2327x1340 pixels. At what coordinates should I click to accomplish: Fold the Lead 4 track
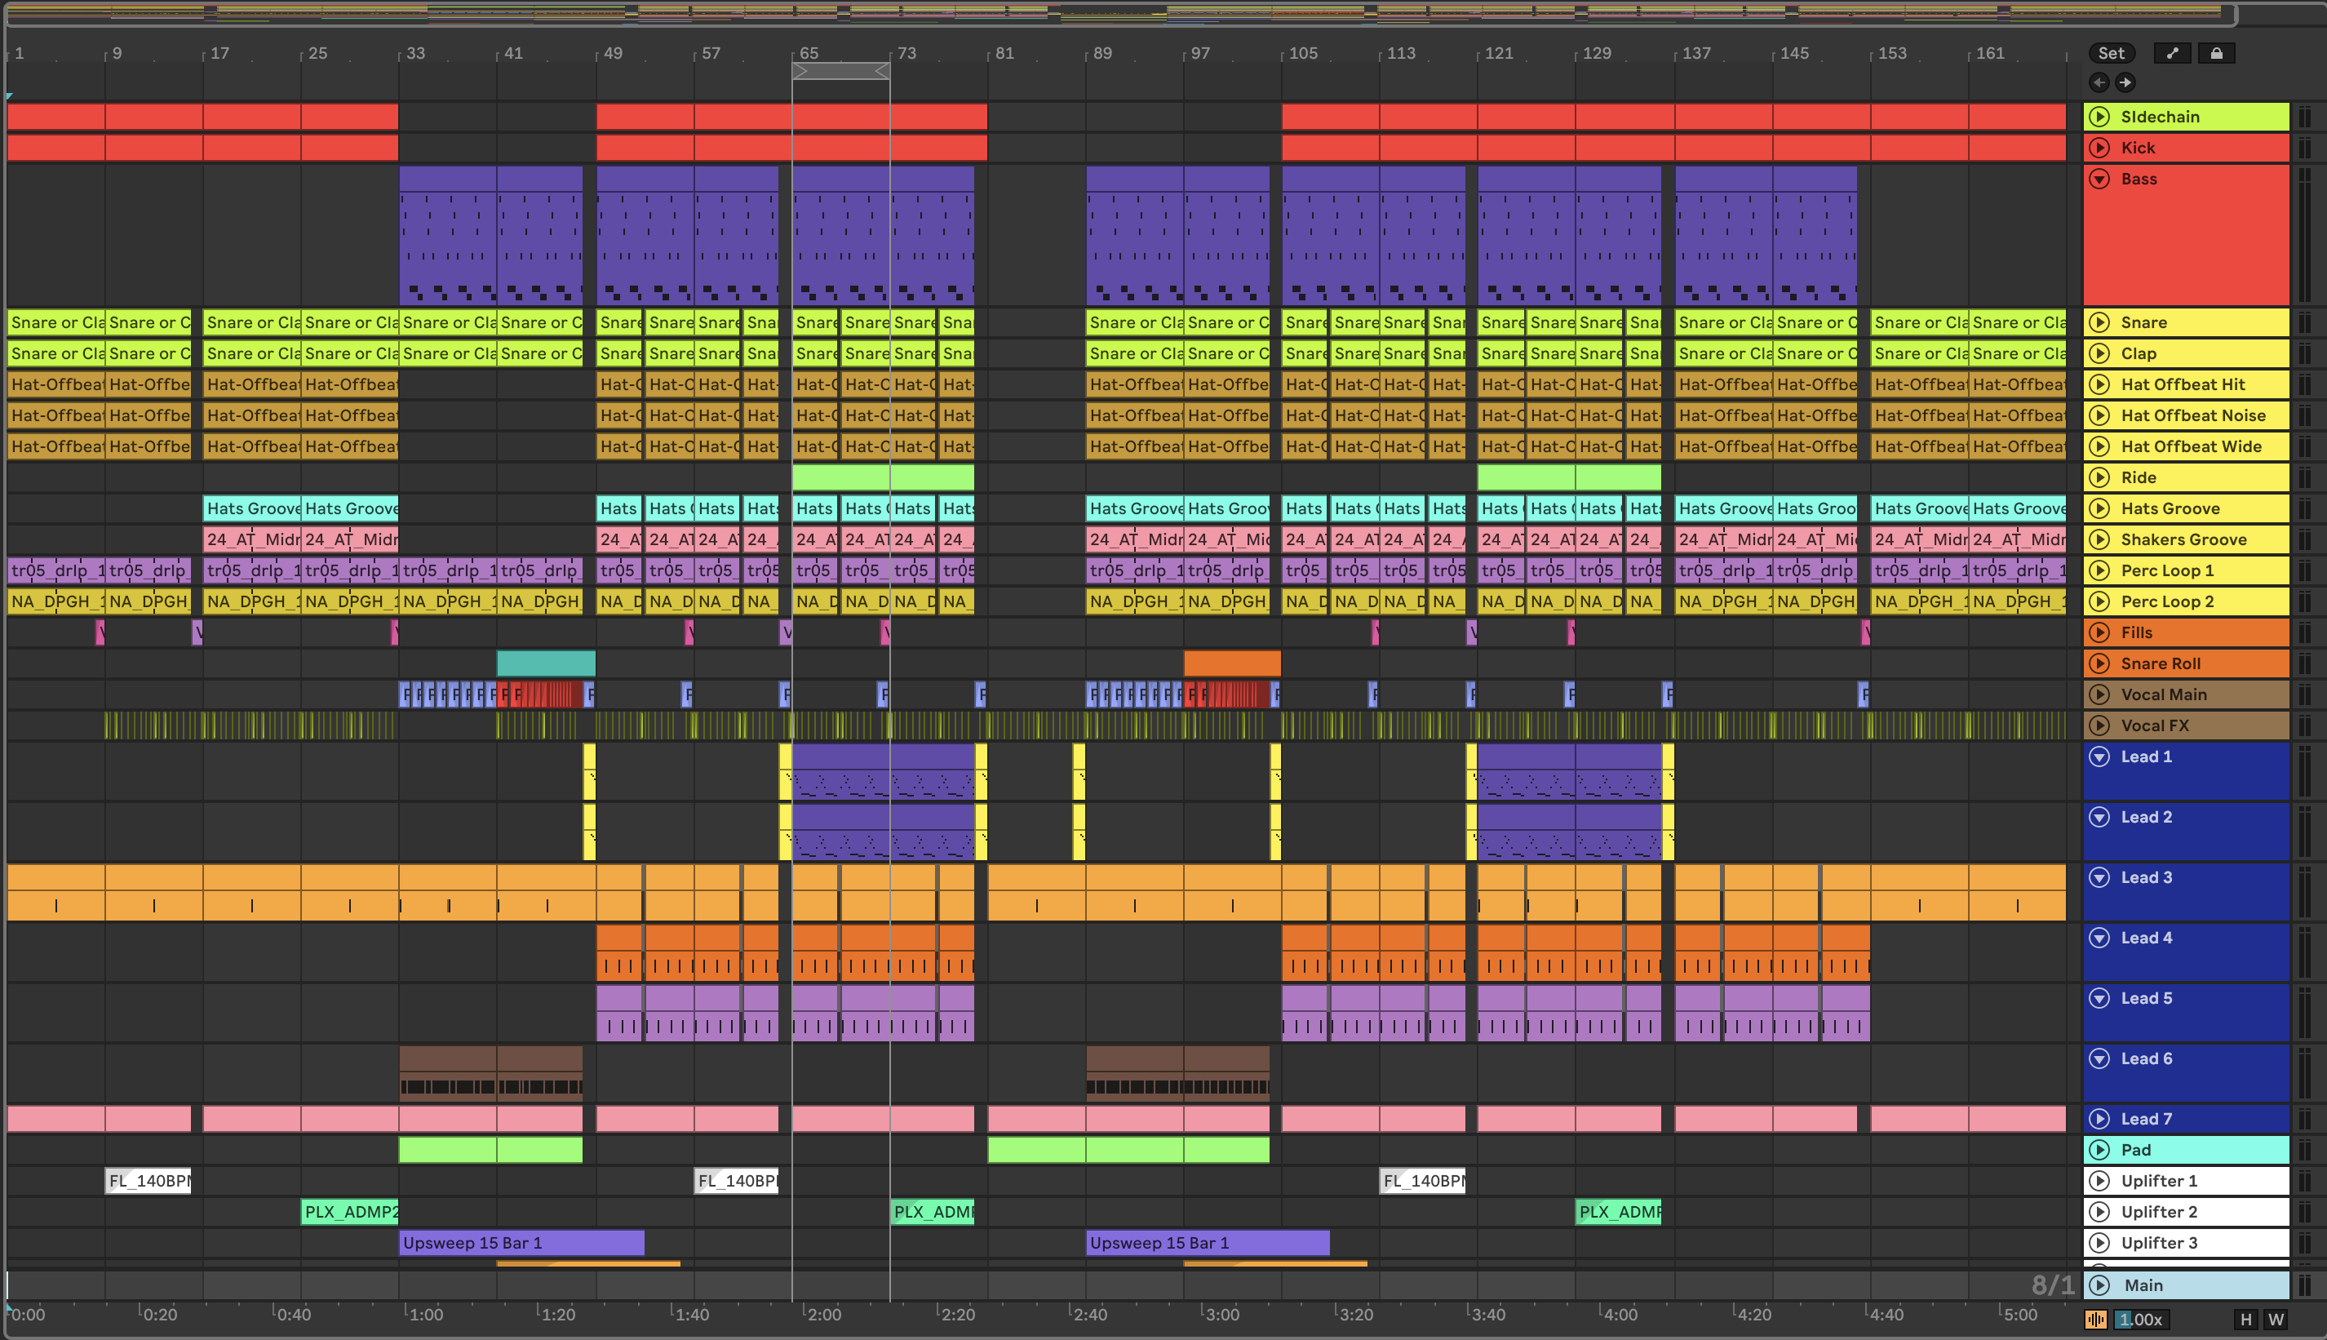(x=2099, y=938)
